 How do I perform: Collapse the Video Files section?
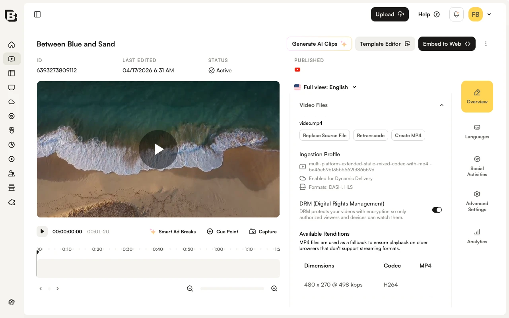[441, 105]
